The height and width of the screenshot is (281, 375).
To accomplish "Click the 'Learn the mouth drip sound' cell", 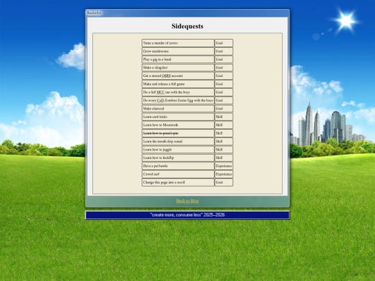I will [178, 142].
